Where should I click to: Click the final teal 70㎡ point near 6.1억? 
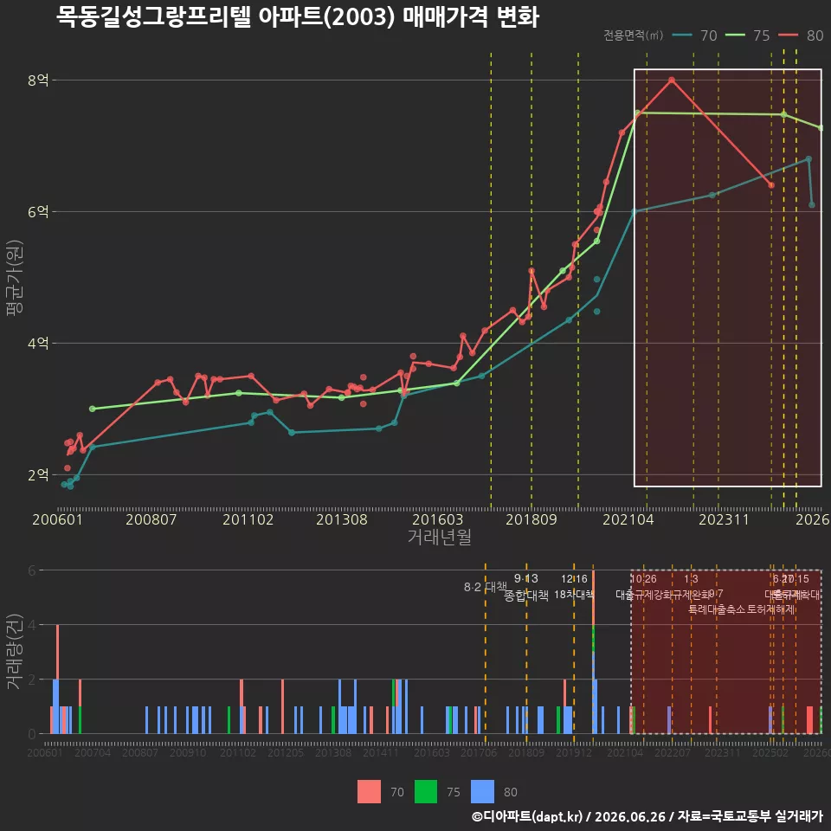[812, 204]
